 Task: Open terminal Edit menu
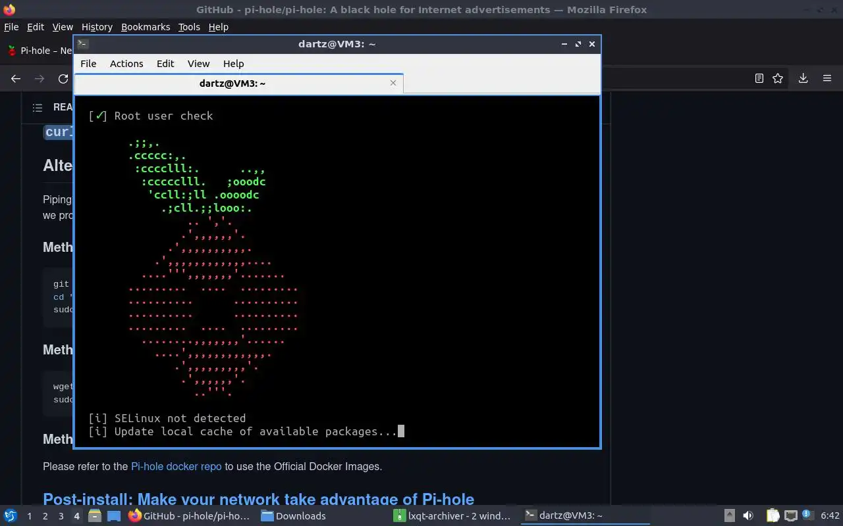click(x=165, y=64)
